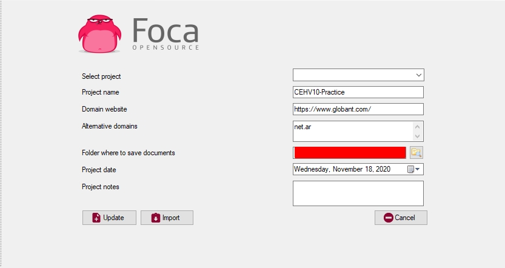This screenshot has height=268, width=505.
Task: Click the Alternative domains scroll down arrow
Action: click(x=417, y=136)
